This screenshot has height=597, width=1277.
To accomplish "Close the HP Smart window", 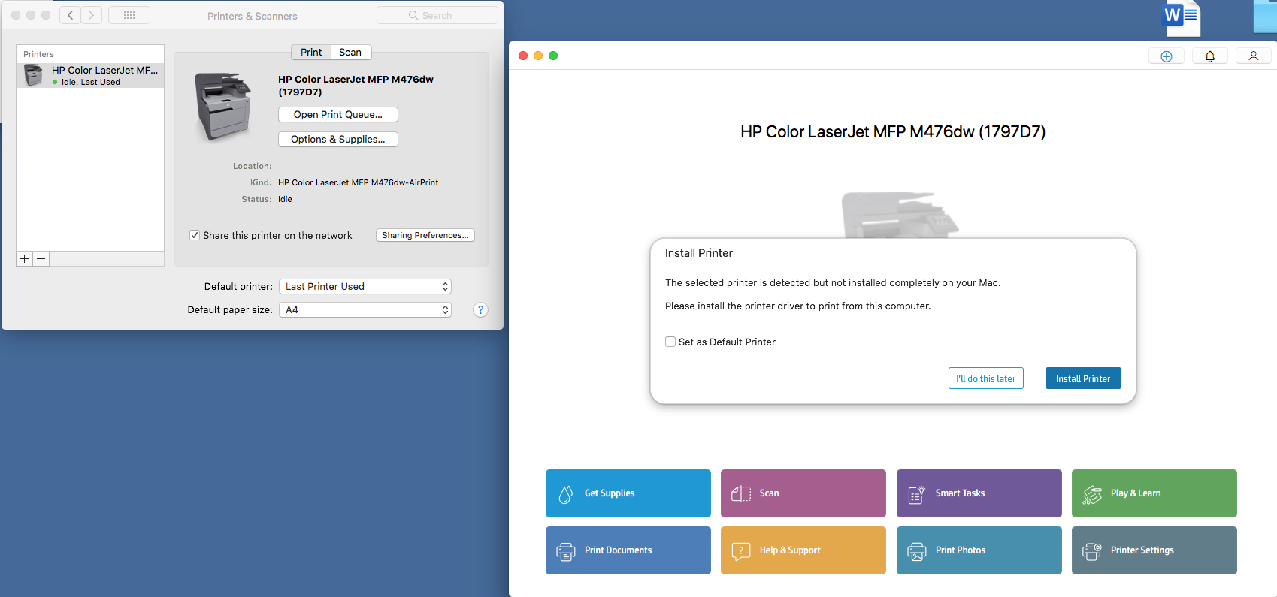I will pos(523,56).
